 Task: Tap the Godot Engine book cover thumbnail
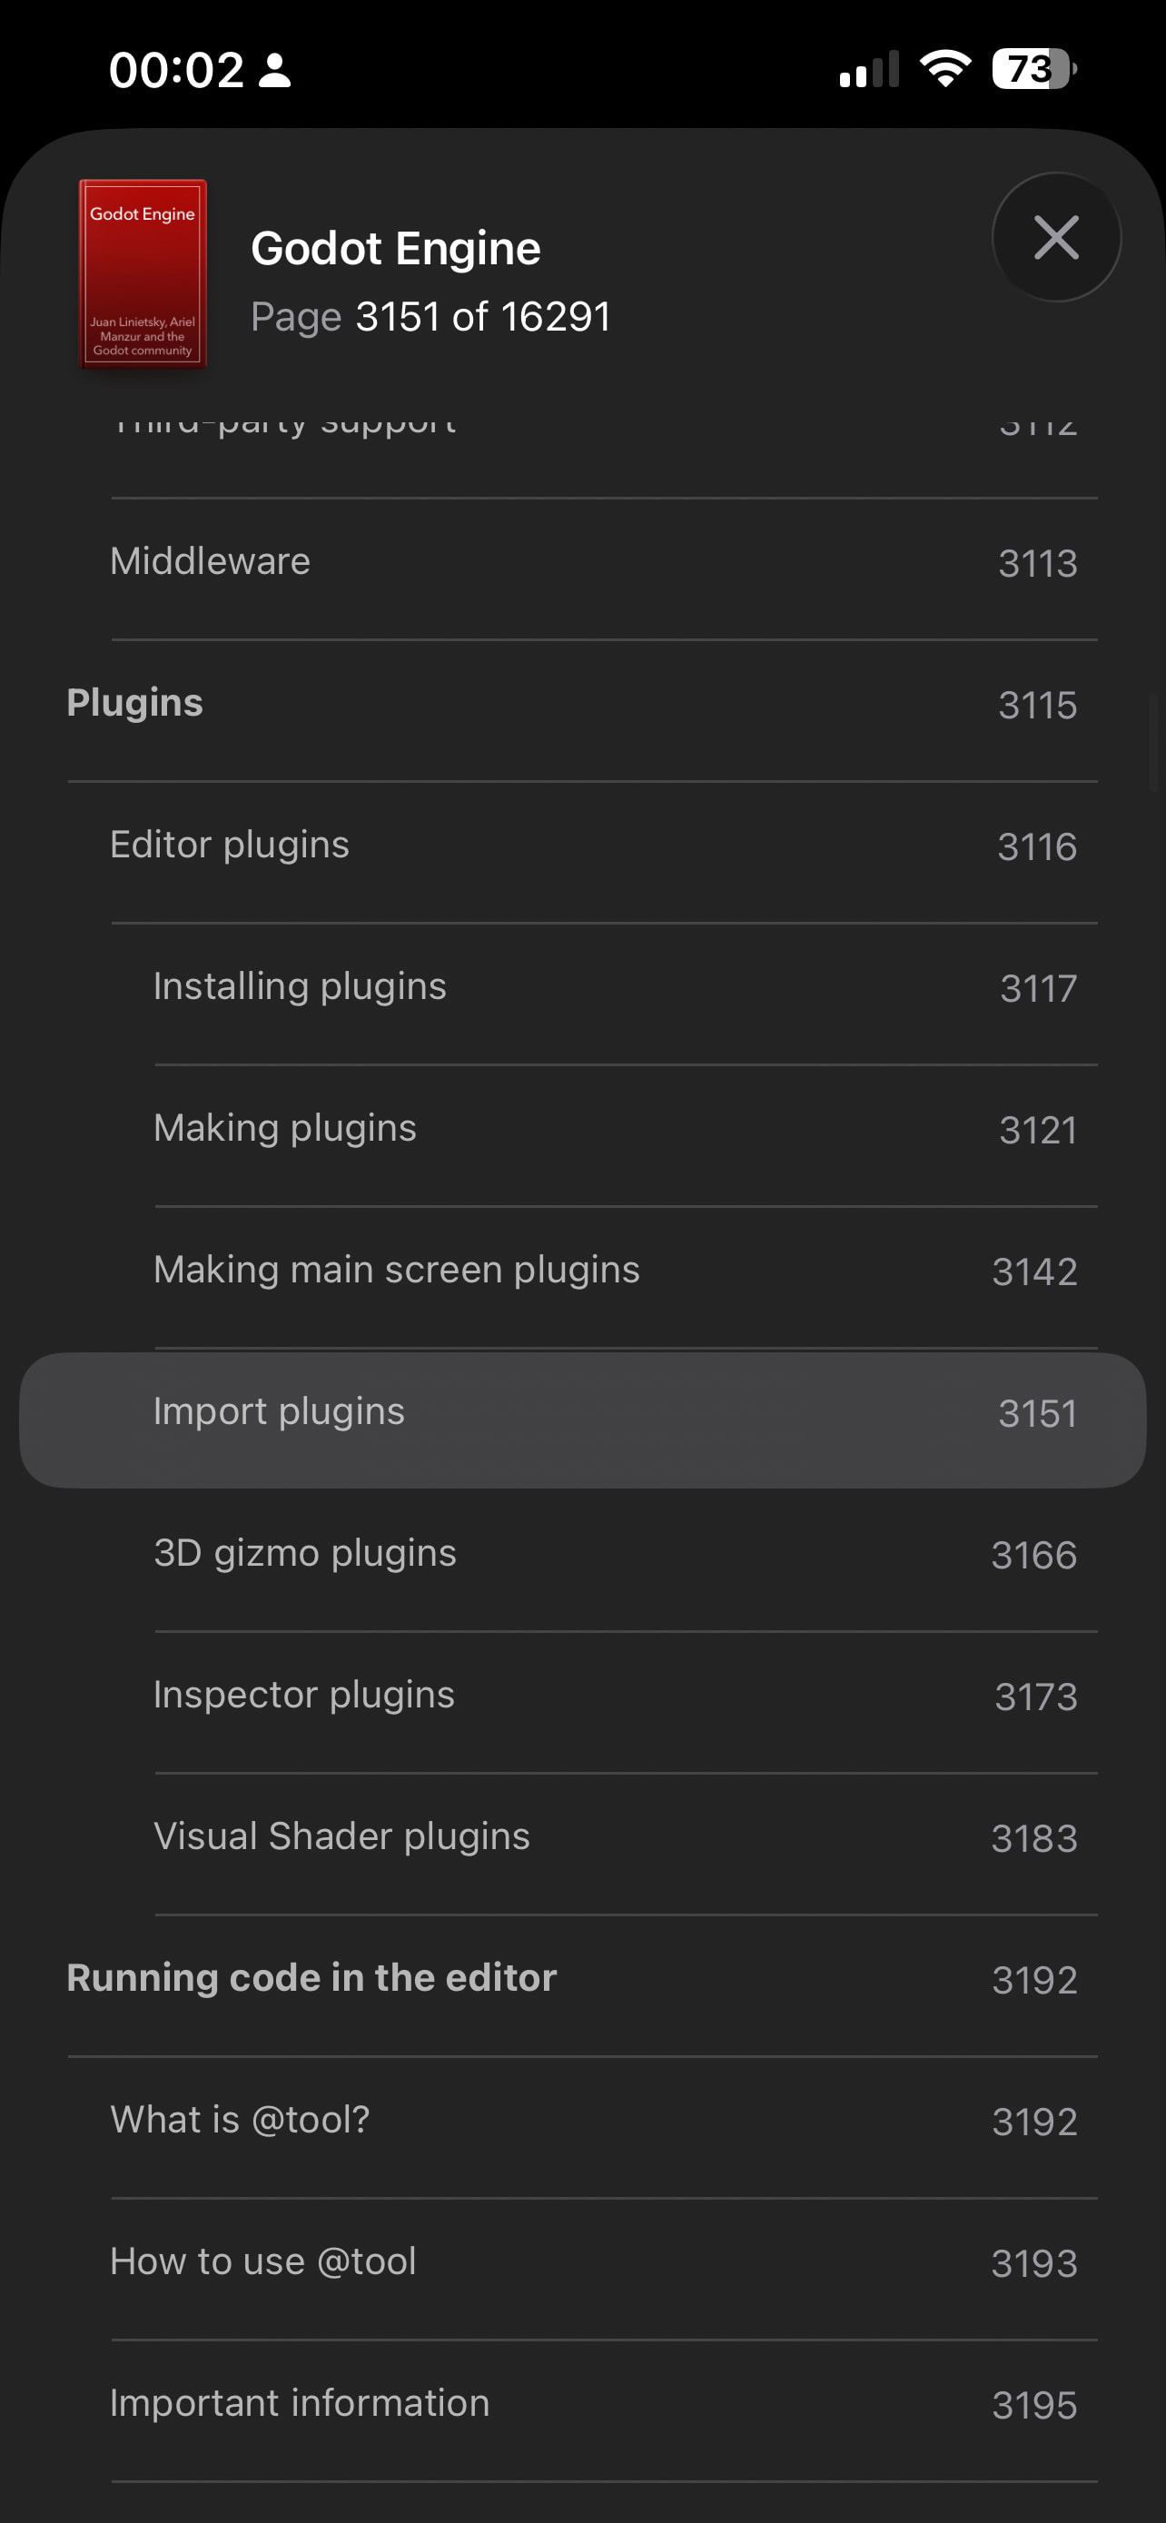pyautogui.click(x=143, y=273)
